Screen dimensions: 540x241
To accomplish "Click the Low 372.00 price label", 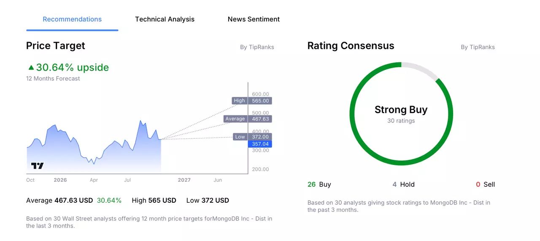I will coord(252,137).
